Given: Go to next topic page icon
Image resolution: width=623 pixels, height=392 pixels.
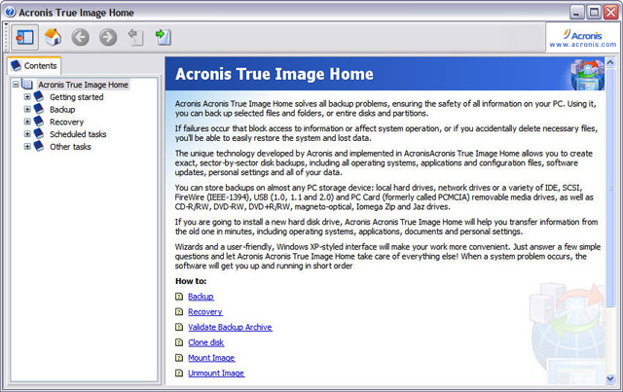Looking at the screenshot, I should click(x=164, y=37).
